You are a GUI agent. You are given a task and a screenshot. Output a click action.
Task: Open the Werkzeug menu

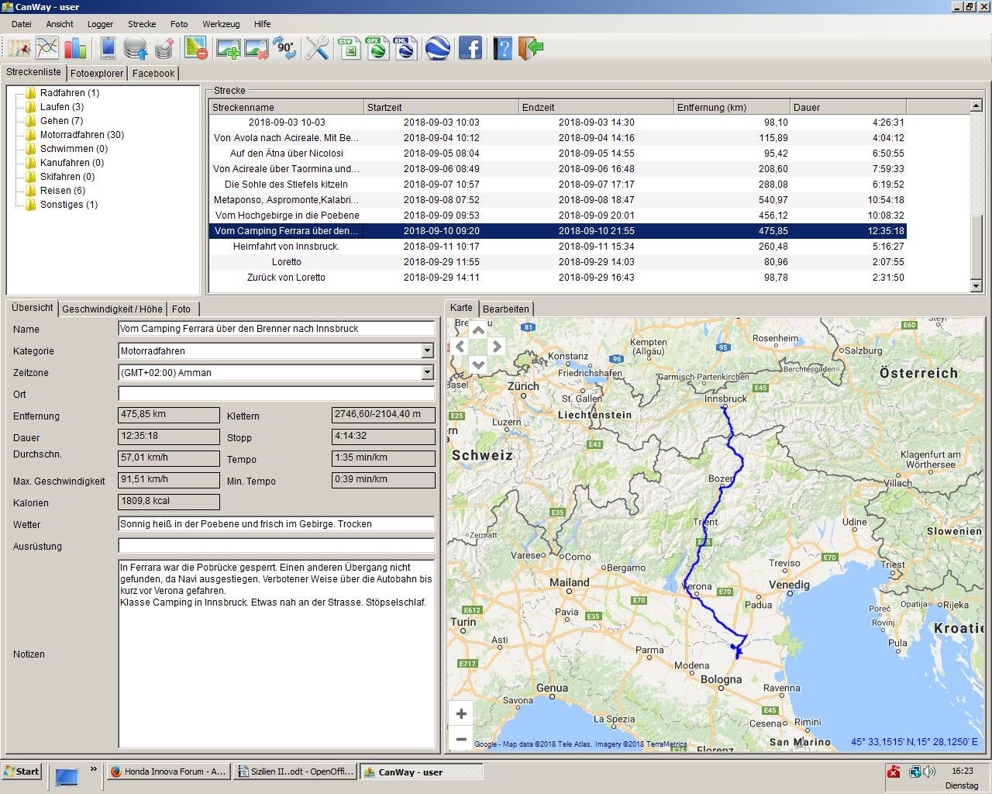220,24
